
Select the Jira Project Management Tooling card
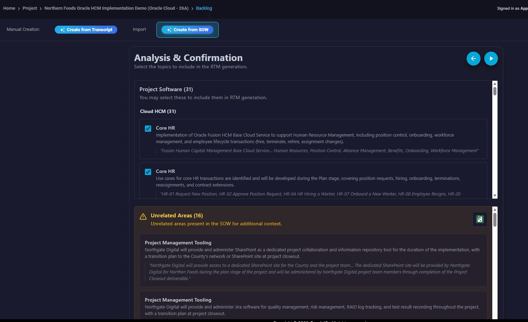(x=313, y=305)
